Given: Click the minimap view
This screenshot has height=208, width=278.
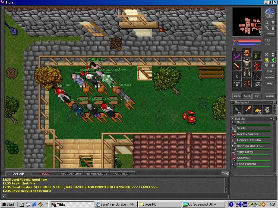Looking at the screenshot, I should coord(247,22).
